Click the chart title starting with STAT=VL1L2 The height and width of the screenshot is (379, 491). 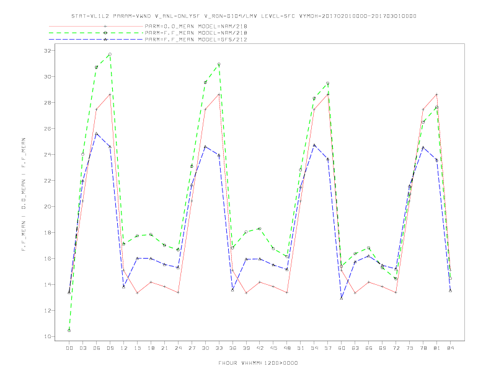244,16
